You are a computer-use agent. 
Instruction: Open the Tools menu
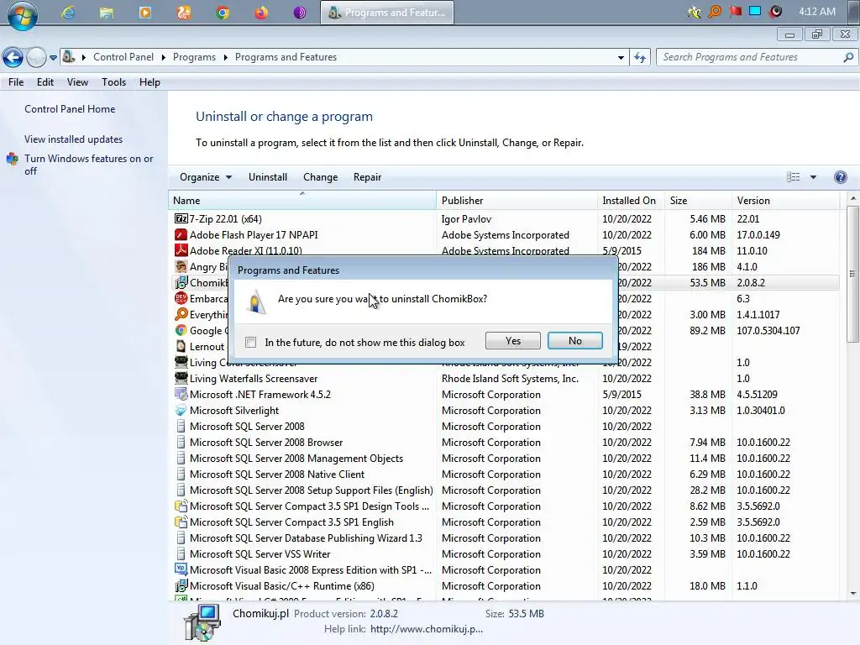113,82
